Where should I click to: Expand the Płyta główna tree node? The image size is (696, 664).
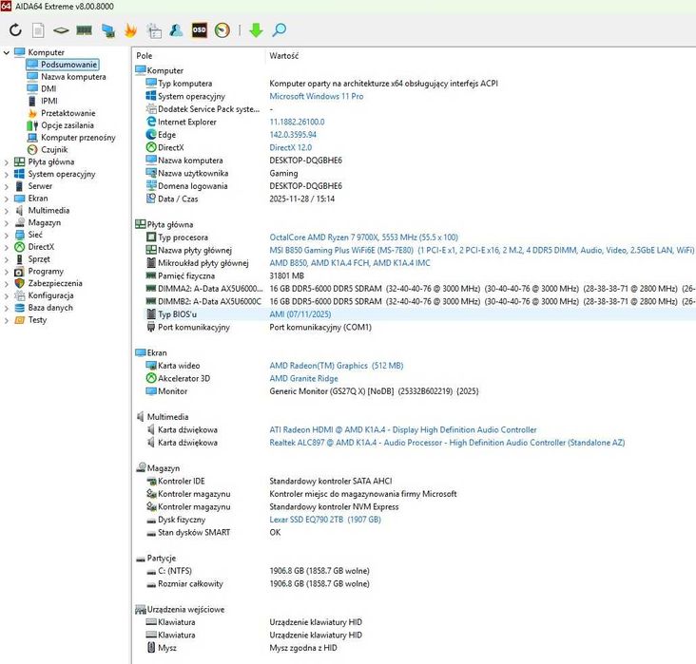coord(7,162)
